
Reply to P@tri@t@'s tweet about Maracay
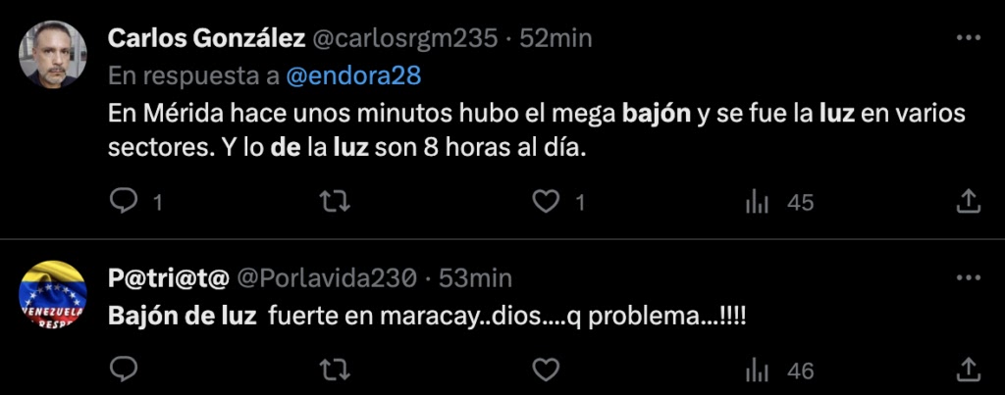coord(123,370)
